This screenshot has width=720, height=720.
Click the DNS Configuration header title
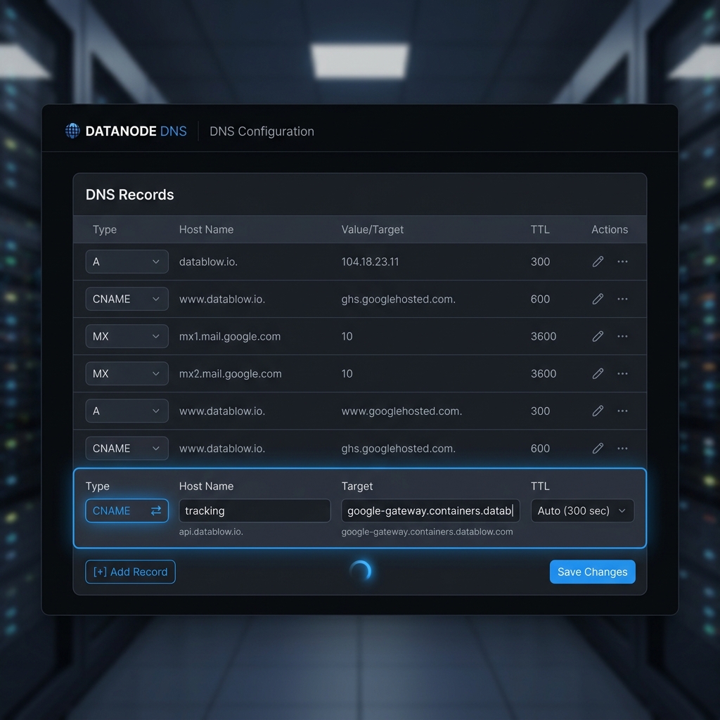[x=262, y=131]
